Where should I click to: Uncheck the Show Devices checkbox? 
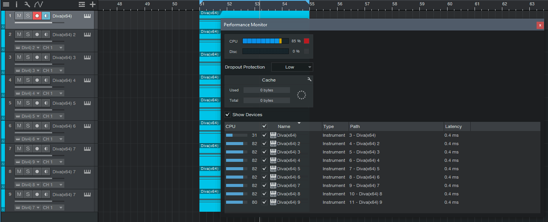[x=228, y=115]
